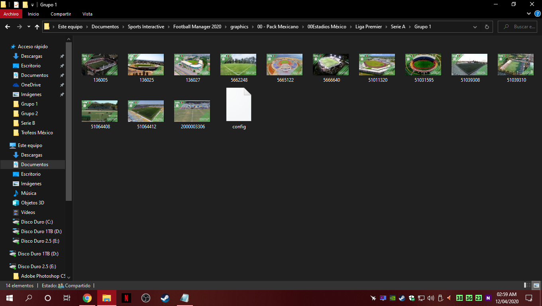Open Netflix from the taskbar
Screen dimensions: 542x306
pyautogui.click(x=126, y=298)
